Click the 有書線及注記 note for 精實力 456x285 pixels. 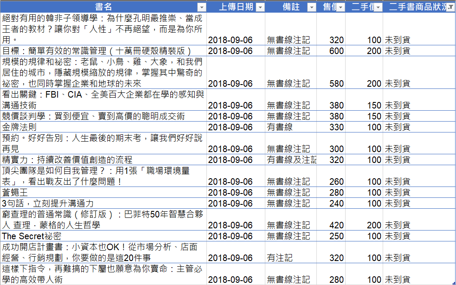(291, 160)
